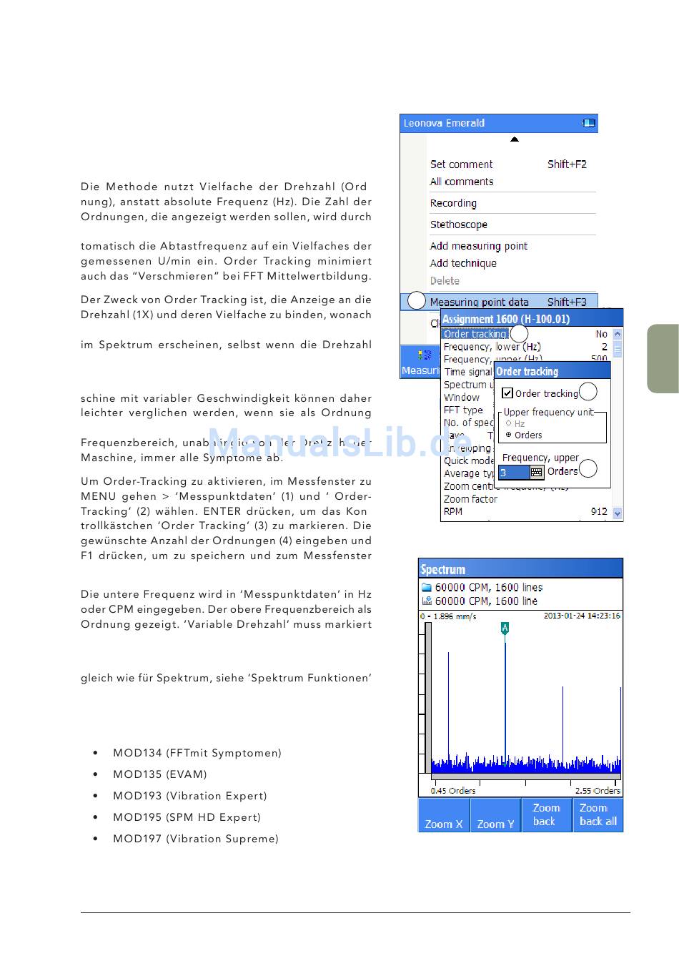Click the Zoom back button
This screenshot has height=961, width=679.
coord(547,815)
